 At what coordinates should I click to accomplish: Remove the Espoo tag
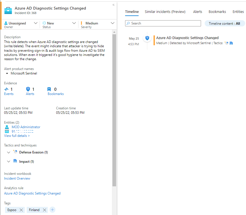[x=21, y=210]
